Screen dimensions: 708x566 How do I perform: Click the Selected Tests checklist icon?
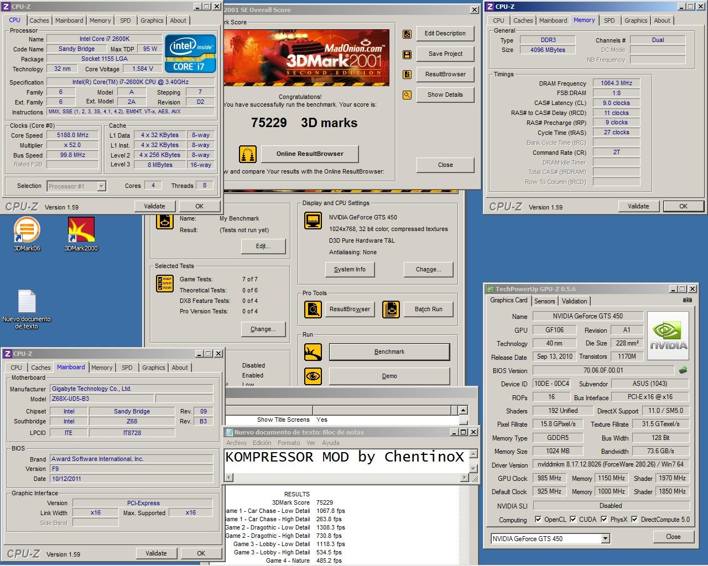click(165, 284)
